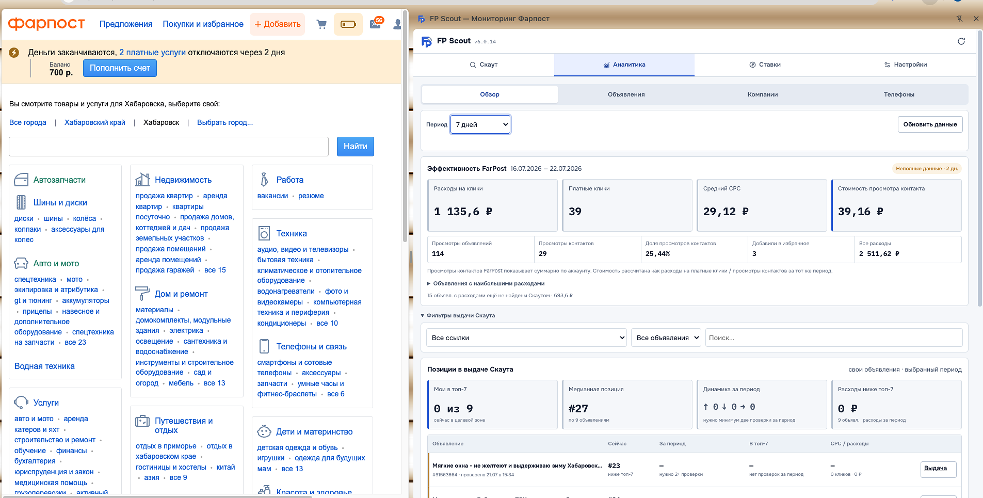The height and width of the screenshot is (498, 983).
Task: Switch to the Компании sub-tab
Action: [x=763, y=94]
